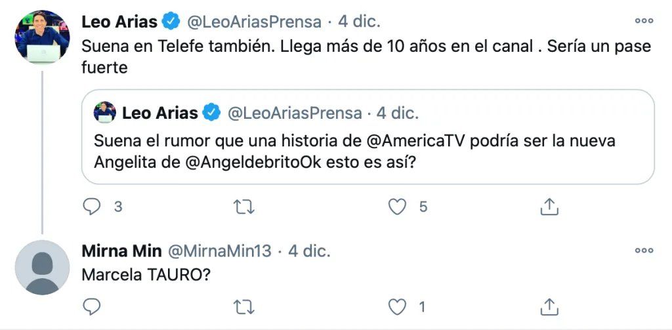Like Leo Arias's tweet with 5 likes
This screenshot has height=330, width=672.
(x=397, y=207)
